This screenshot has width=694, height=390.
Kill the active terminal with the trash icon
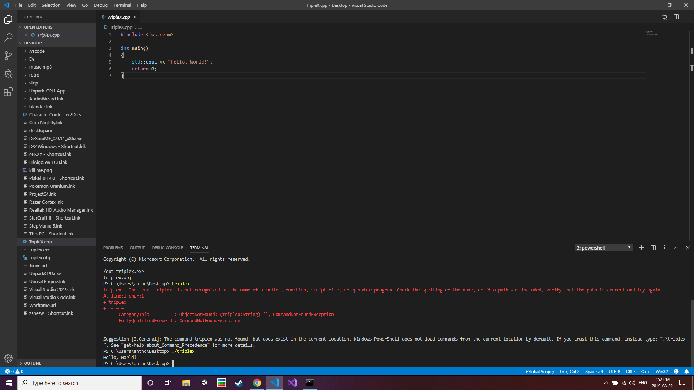(664, 247)
